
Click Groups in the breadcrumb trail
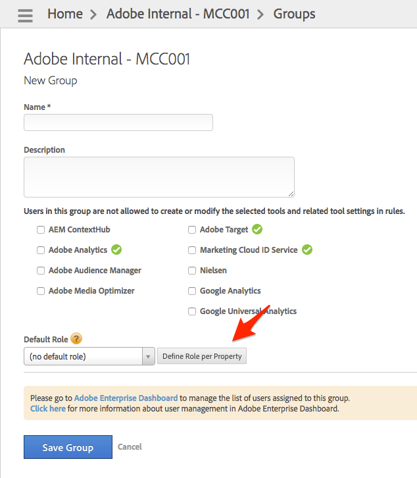[x=294, y=14]
